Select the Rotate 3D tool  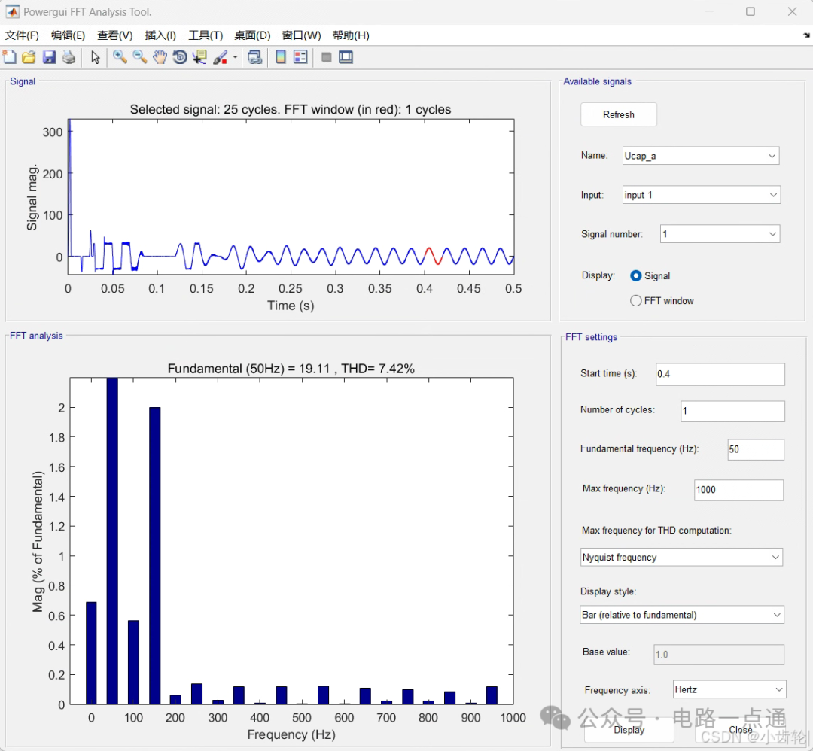coord(179,57)
